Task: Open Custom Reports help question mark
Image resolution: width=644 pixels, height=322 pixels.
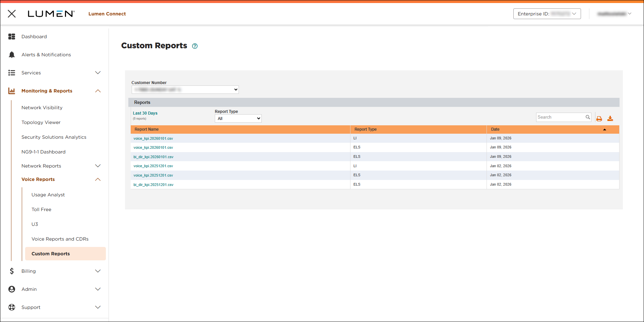Action: pos(195,46)
